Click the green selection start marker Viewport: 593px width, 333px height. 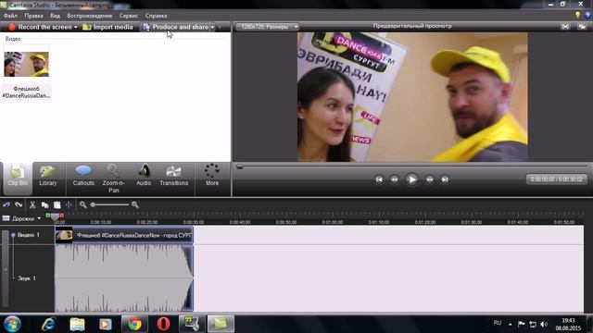click(x=48, y=216)
